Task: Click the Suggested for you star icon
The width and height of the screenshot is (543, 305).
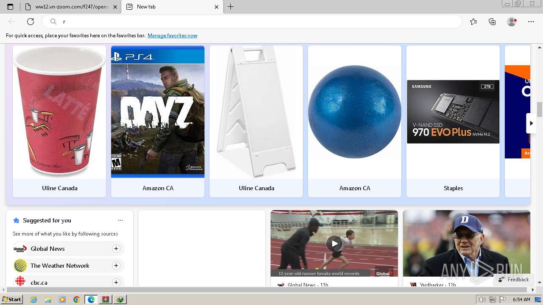Action: click(x=16, y=220)
